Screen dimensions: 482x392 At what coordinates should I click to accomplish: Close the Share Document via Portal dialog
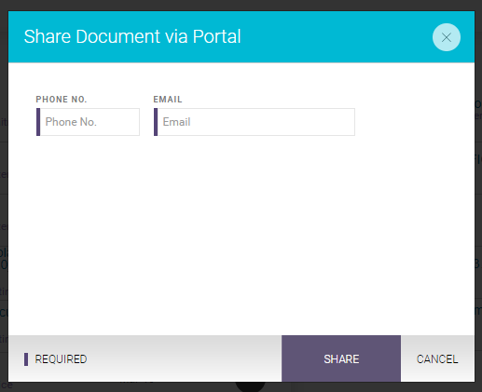click(447, 37)
